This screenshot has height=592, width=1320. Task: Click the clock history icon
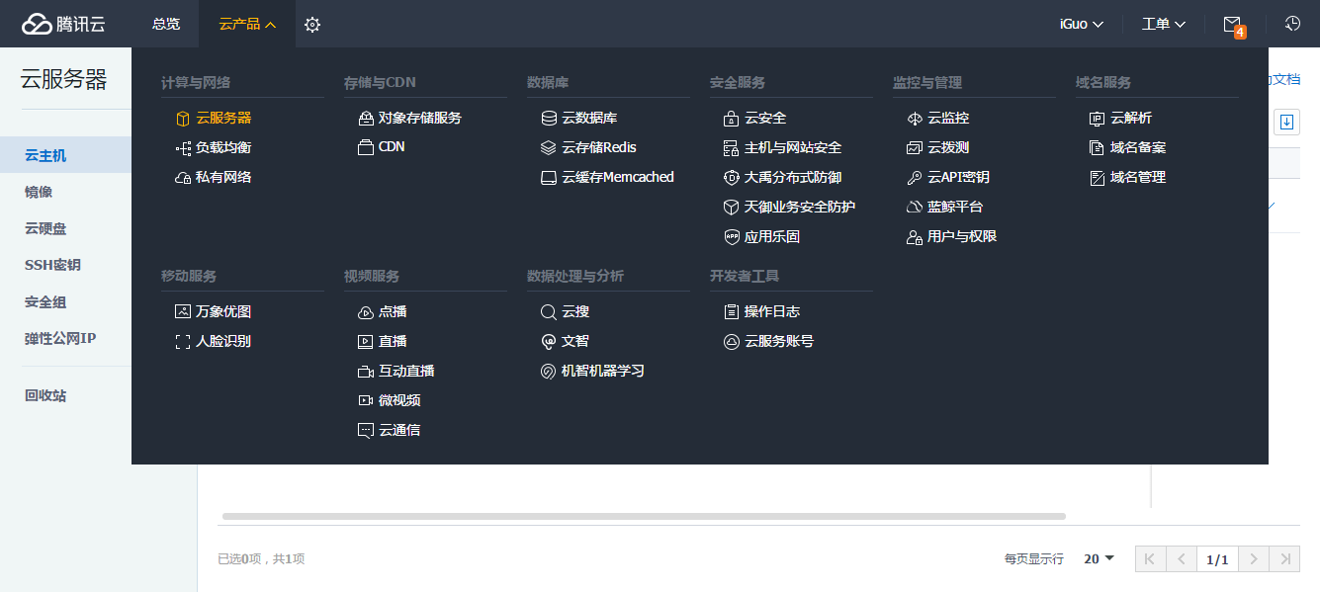1292,24
